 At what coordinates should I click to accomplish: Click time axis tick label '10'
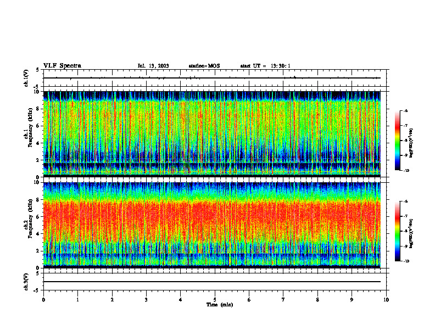pyautogui.click(x=386, y=300)
